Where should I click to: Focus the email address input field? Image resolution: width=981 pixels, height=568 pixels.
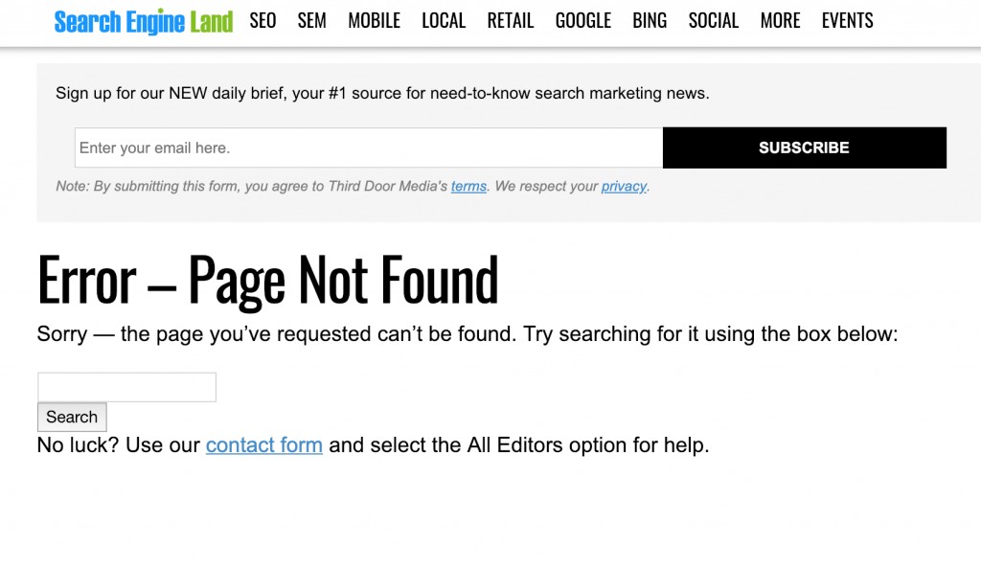pyautogui.click(x=369, y=148)
